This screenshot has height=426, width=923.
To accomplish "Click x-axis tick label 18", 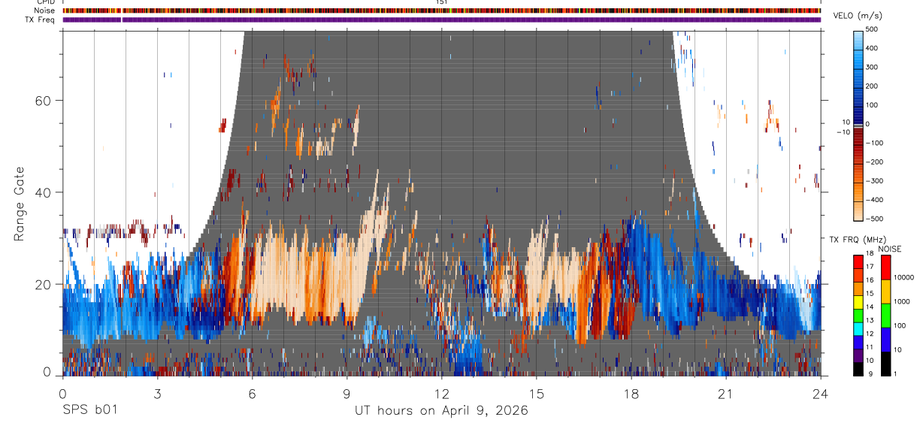I will [x=631, y=394].
